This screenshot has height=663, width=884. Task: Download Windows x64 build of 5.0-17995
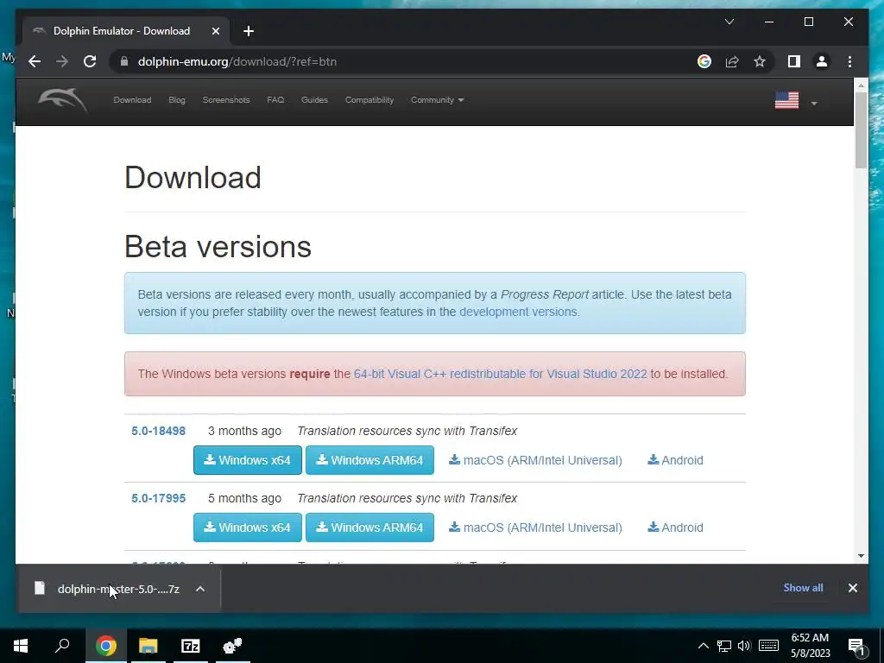pyautogui.click(x=248, y=527)
